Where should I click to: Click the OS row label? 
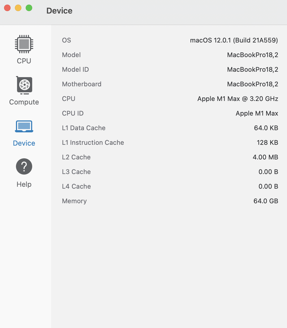pyautogui.click(x=67, y=40)
